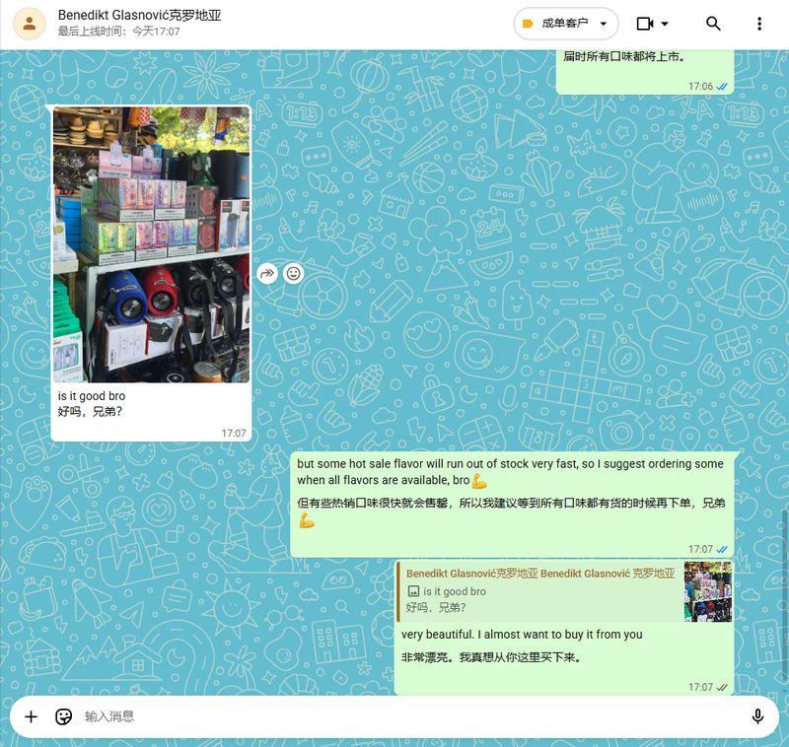Open contact profile avatar of Benedikt Glasnović
The image size is (789, 747).
[x=30, y=23]
